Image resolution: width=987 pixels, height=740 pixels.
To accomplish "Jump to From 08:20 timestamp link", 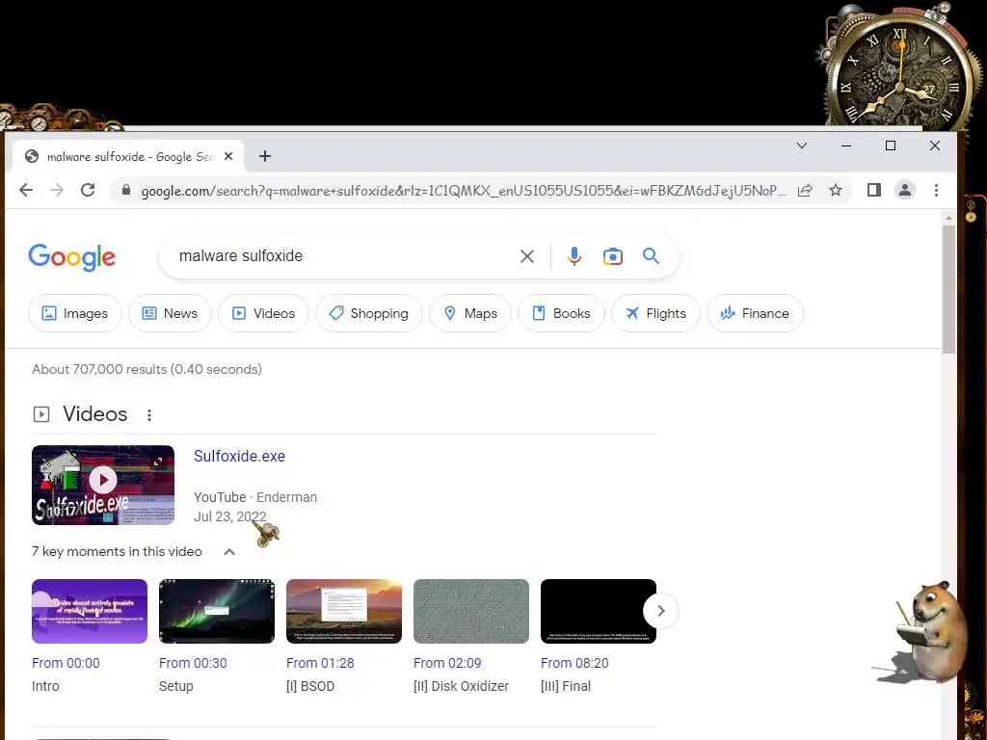I will [x=574, y=663].
